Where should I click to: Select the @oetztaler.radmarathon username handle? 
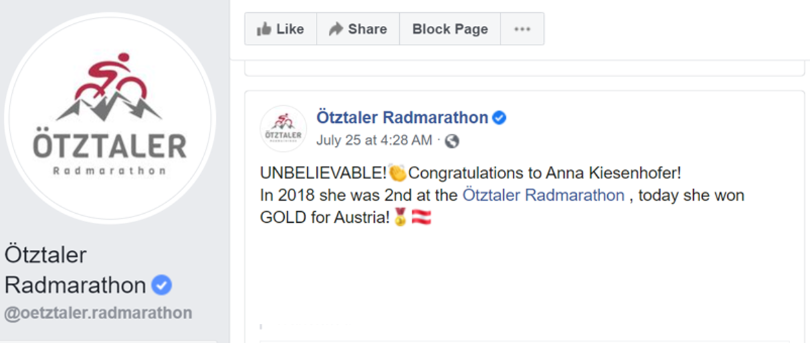point(98,313)
